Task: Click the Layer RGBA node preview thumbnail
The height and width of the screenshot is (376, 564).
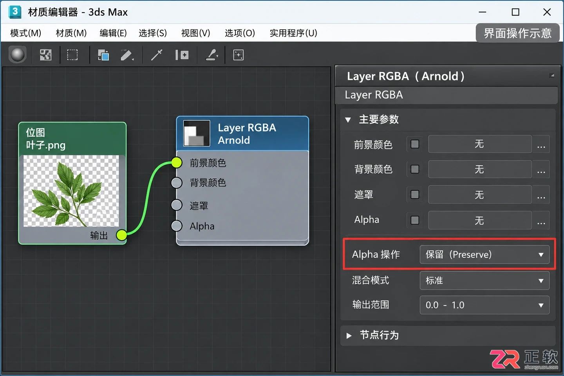Action: pyautogui.click(x=197, y=133)
